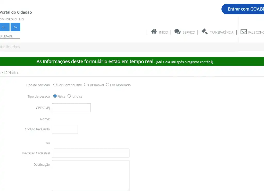The width and height of the screenshot is (264, 191).
Task: Click the speech bubbles icon for SERVIÇO
Action: click(177, 32)
